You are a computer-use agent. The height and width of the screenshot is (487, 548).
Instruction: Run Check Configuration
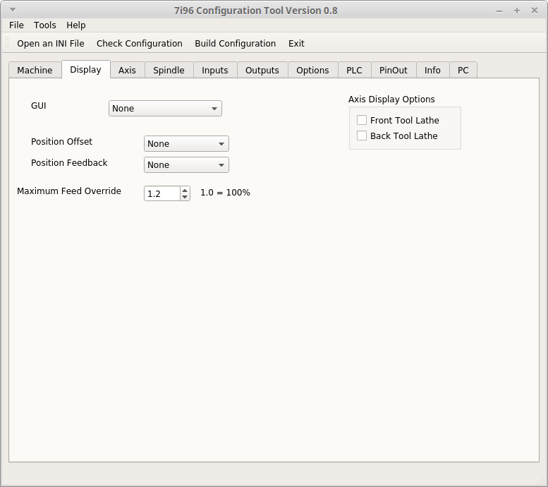[x=140, y=43]
